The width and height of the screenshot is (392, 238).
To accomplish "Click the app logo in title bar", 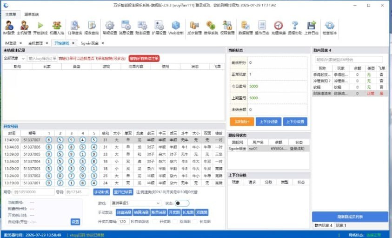I will point(6,5).
